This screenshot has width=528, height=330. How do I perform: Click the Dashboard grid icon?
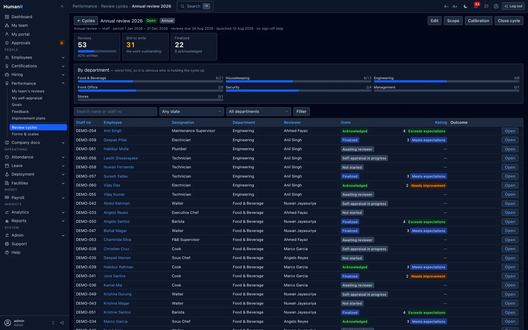point(7,17)
